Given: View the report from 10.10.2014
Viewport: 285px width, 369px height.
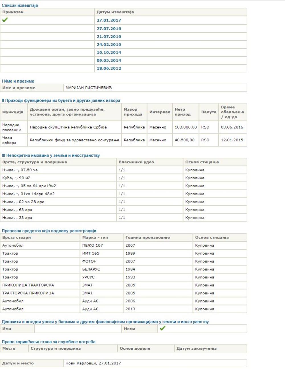Looking at the screenshot, I should (109, 52).
